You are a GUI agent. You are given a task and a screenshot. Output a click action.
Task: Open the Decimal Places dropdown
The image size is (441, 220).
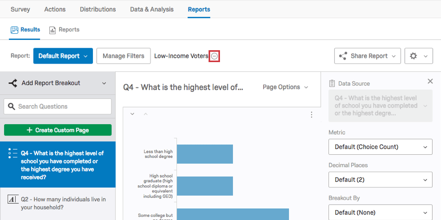coord(380,180)
